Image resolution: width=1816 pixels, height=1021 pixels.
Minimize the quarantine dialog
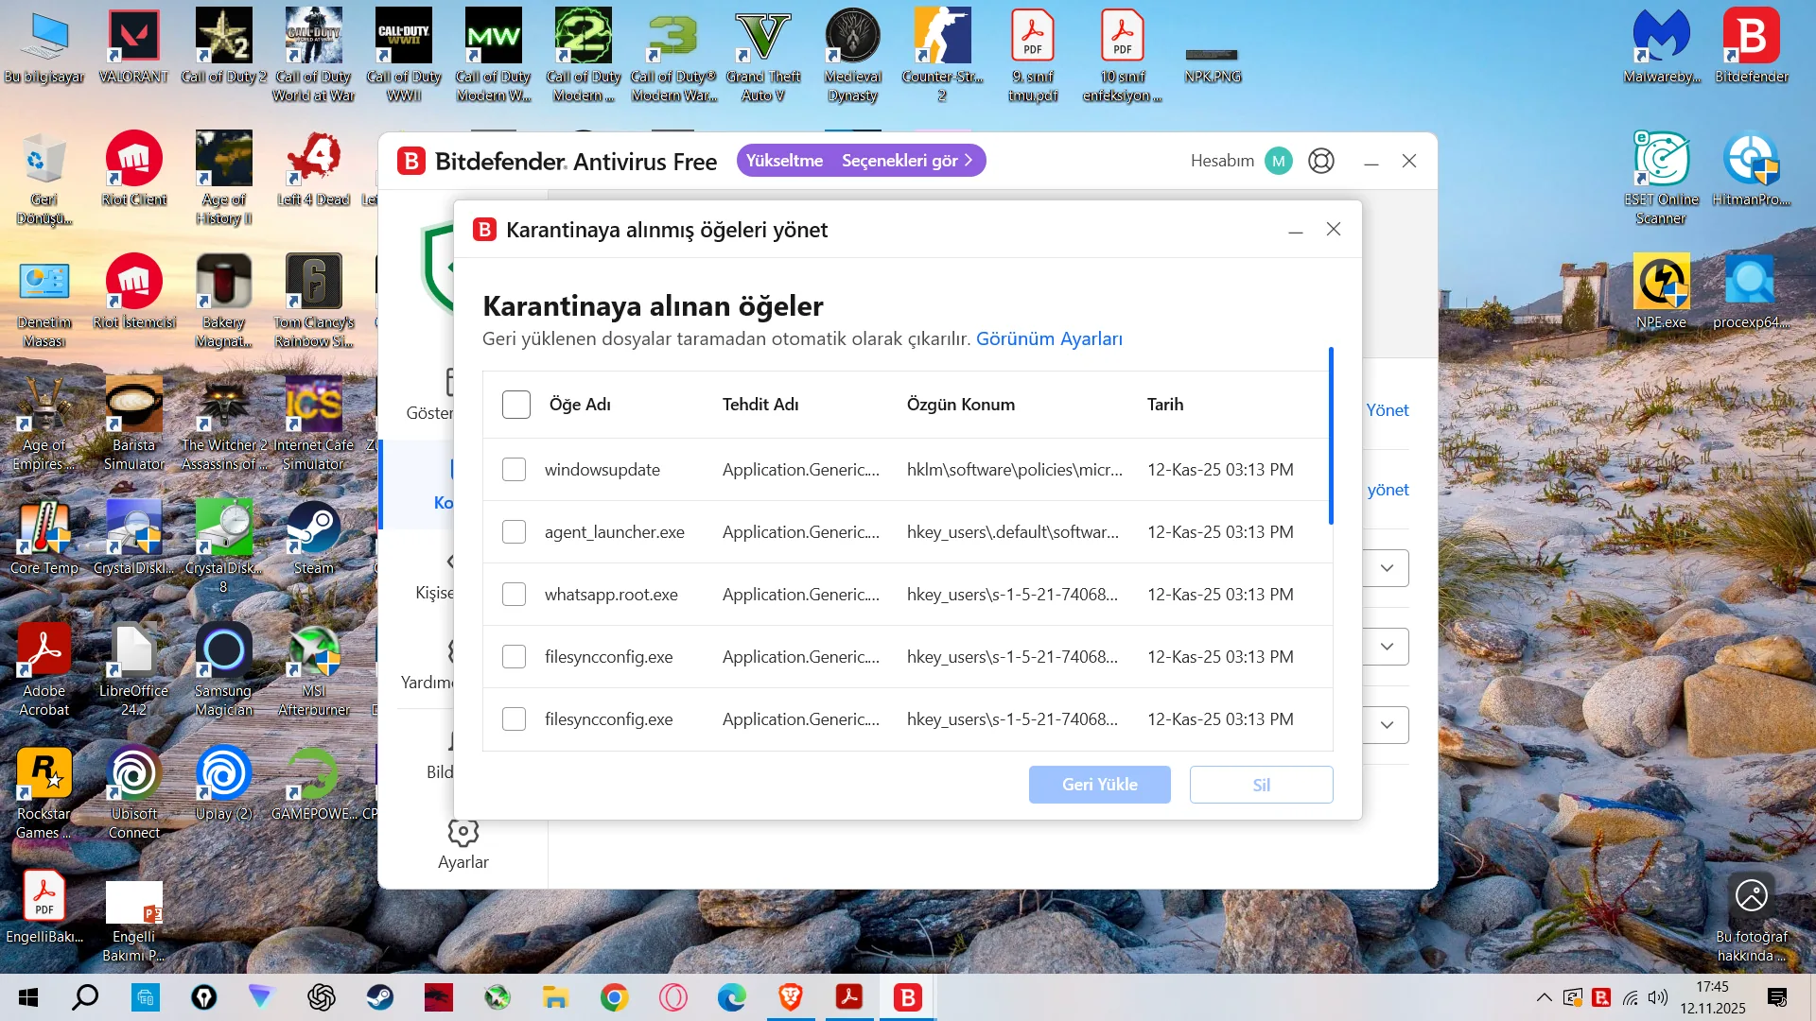(x=1296, y=230)
